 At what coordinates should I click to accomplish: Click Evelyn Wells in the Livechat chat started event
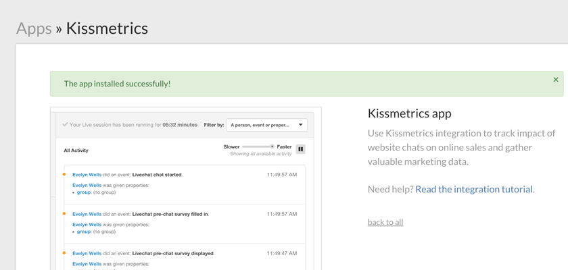coord(87,175)
